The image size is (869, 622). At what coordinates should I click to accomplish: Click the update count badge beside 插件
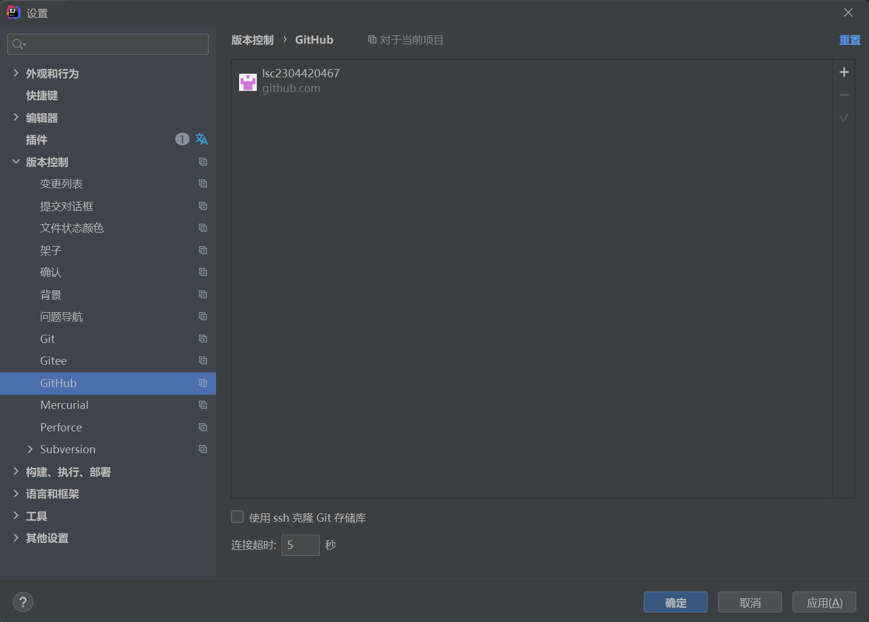coord(182,139)
